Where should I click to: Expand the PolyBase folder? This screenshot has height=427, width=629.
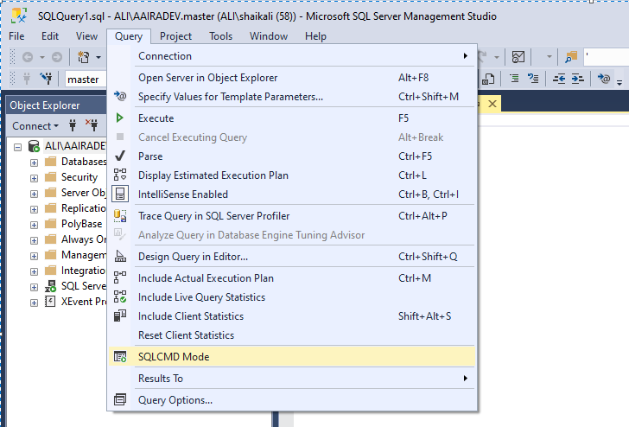(34, 225)
